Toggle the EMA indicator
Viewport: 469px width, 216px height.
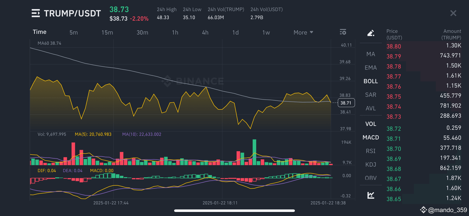[371, 68]
